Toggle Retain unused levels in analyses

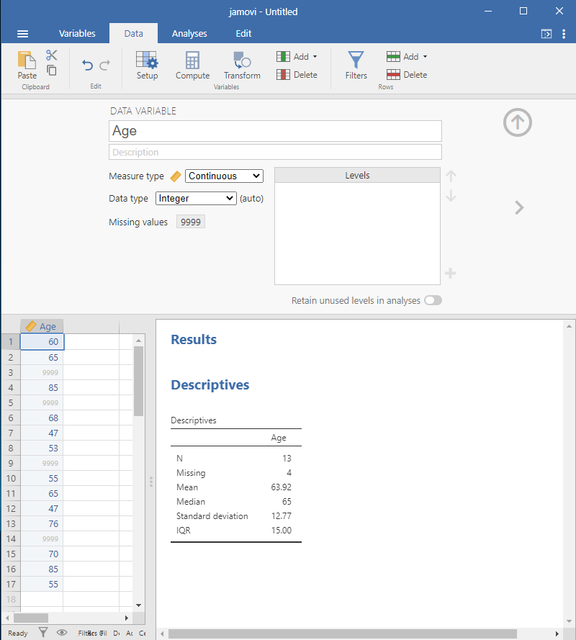point(433,300)
